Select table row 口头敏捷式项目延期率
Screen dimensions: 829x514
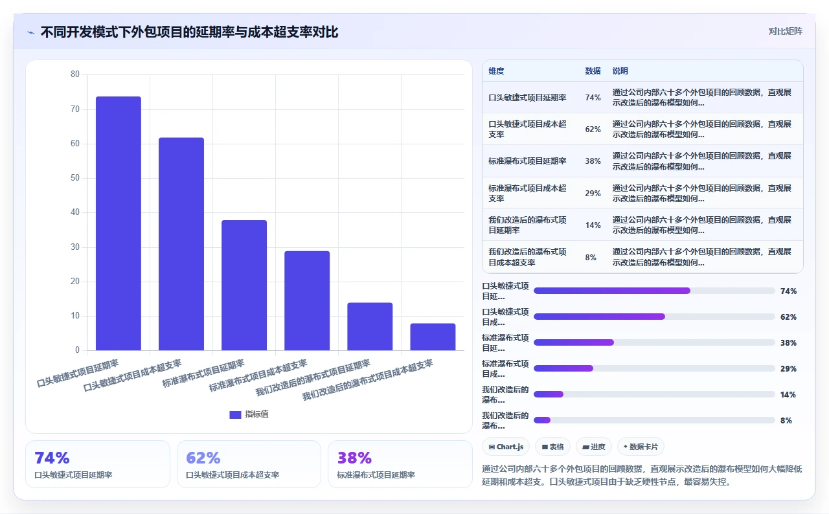click(x=642, y=97)
